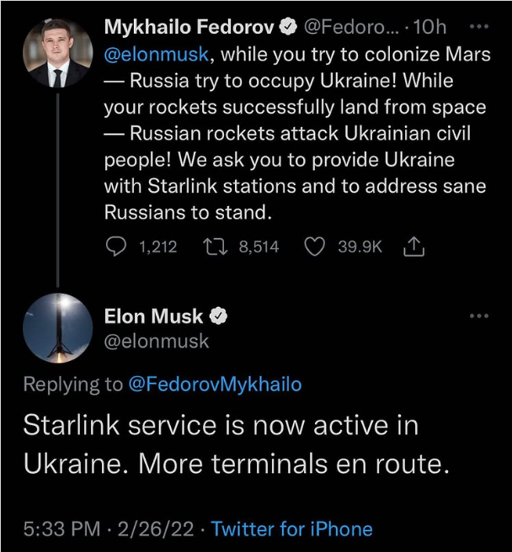Image resolution: width=512 pixels, height=552 pixels.
Task: Click Mykhailo Fedorov's verified badge
Action: (287, 28)
